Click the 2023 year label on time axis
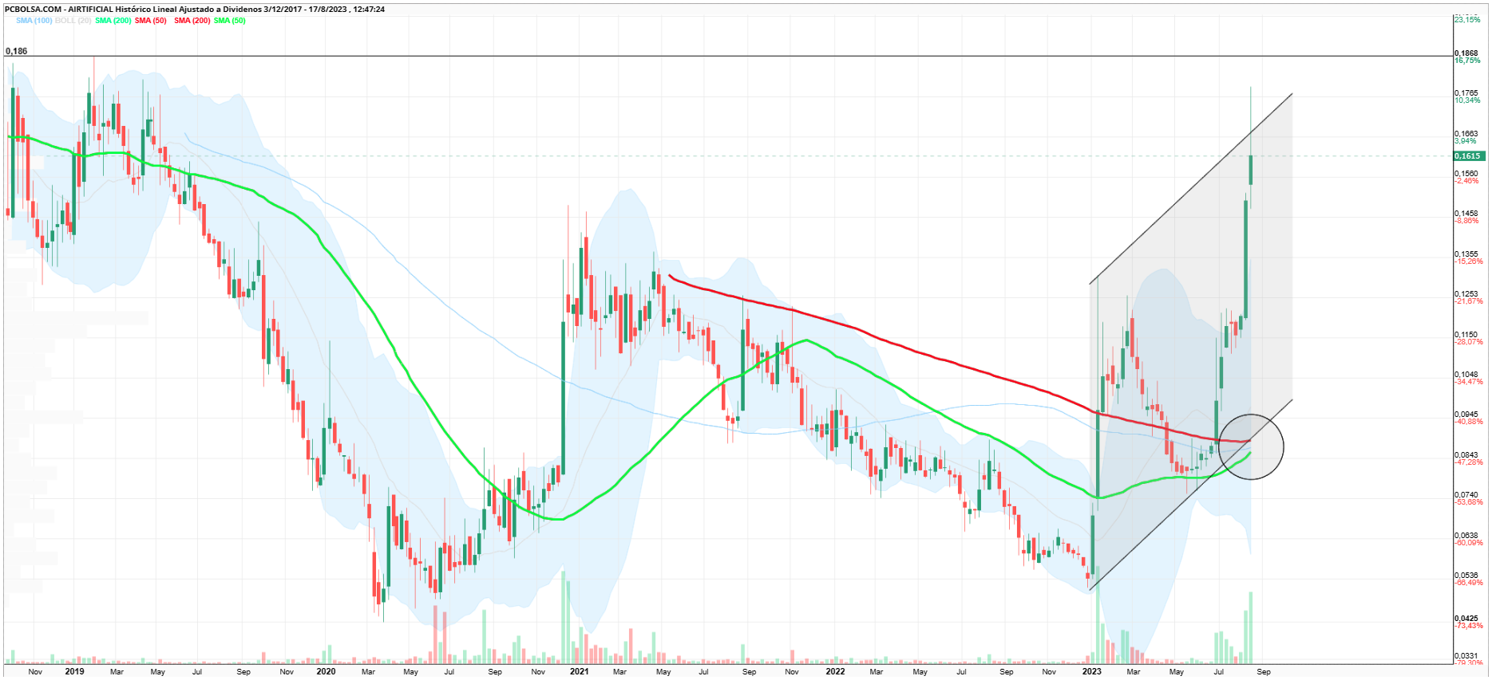This screenshot has width=1492, height=680. [1091, 672]
